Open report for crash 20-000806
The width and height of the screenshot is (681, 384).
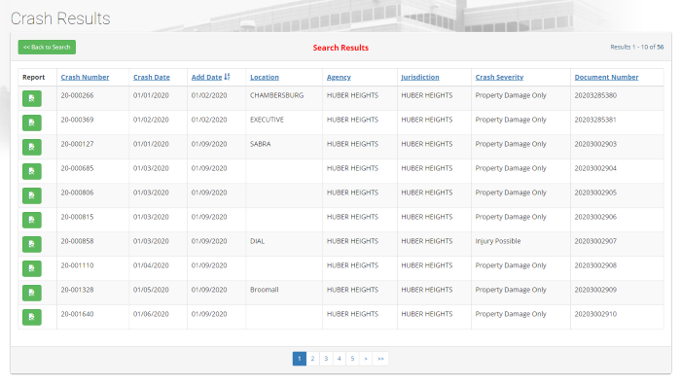tap(32, 195)
